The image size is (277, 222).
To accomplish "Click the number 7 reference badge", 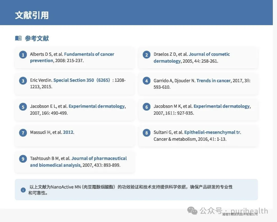I will click(x=23, y=133).
